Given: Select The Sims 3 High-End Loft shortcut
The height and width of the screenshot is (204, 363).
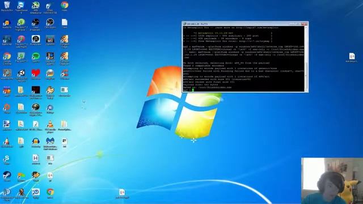Looking at the screenshot, I should click(x=21, y=24).
